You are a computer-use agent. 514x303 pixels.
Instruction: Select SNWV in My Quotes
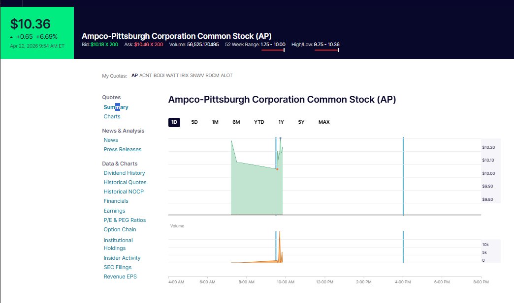(197, 76)
